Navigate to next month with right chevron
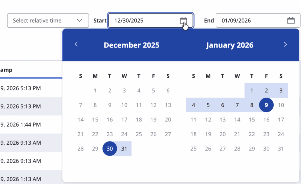The height and width of the screenshot is (184, 301). point(285,44)
